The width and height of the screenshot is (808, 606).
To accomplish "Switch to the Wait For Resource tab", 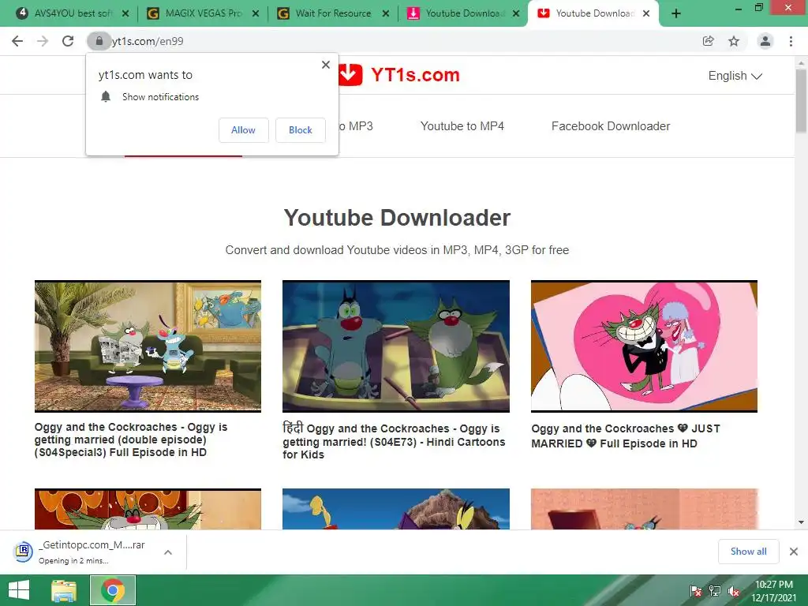I will tap(333, 14).
